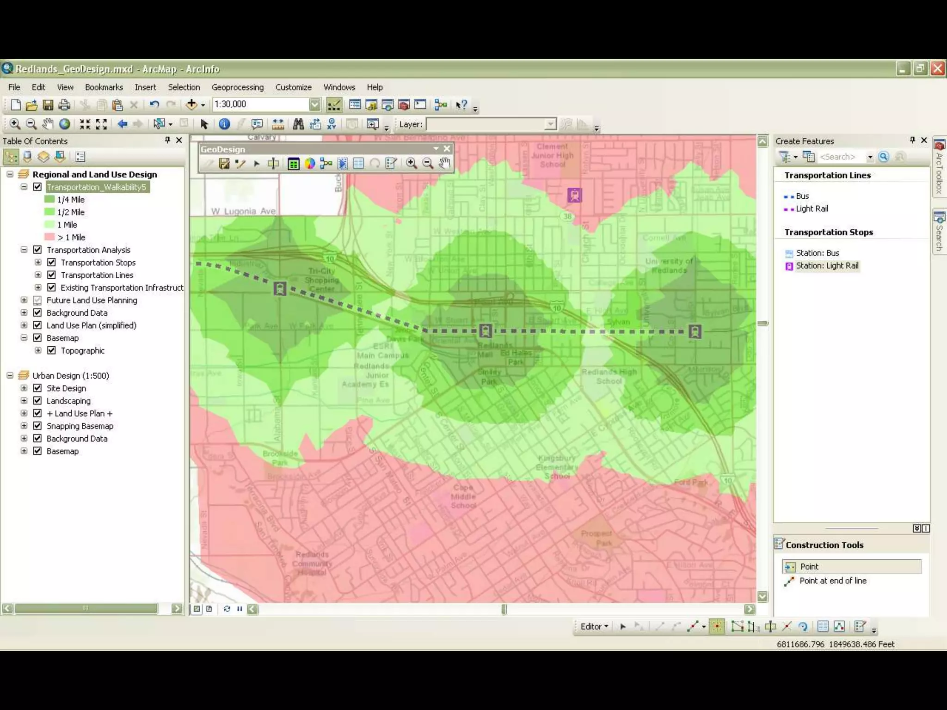Expand the Background Data group
Viewport: 947px width, 710px height.
pyautogui.click(x=24, y=313)
